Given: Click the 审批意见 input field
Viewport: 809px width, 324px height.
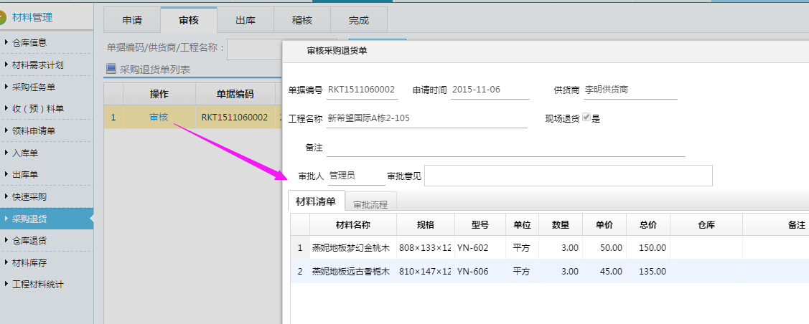Looking at the screenshot, I should coord(568,176).
